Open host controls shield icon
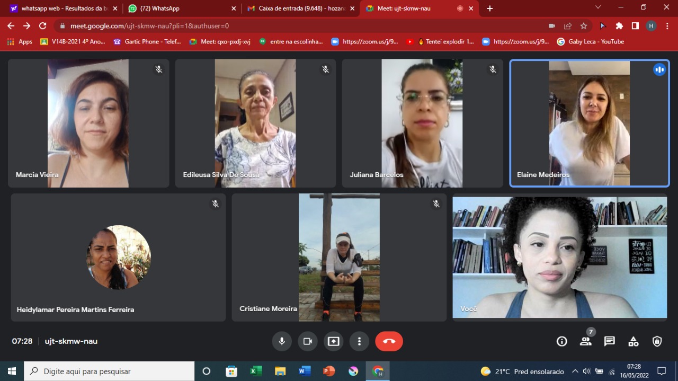Viewport: 678px width, 381px height. tap(657, 341)
